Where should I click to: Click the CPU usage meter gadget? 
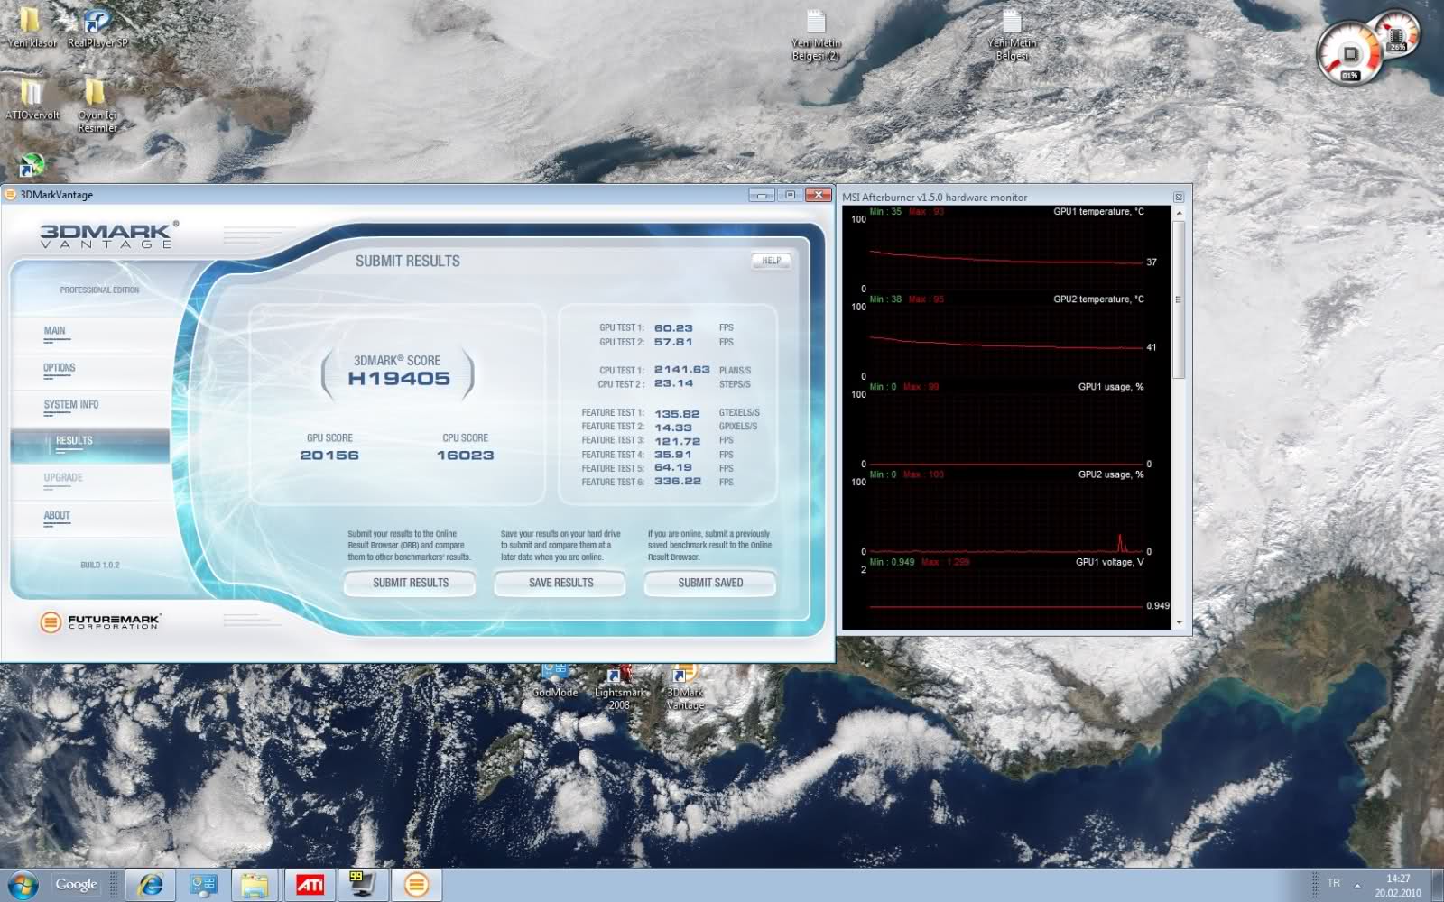pyautogui.click(x=1350, y=55)
